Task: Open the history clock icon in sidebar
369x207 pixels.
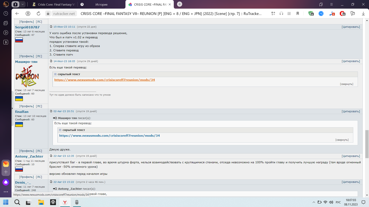Action: pyautogui.click(x=5, y=14)
